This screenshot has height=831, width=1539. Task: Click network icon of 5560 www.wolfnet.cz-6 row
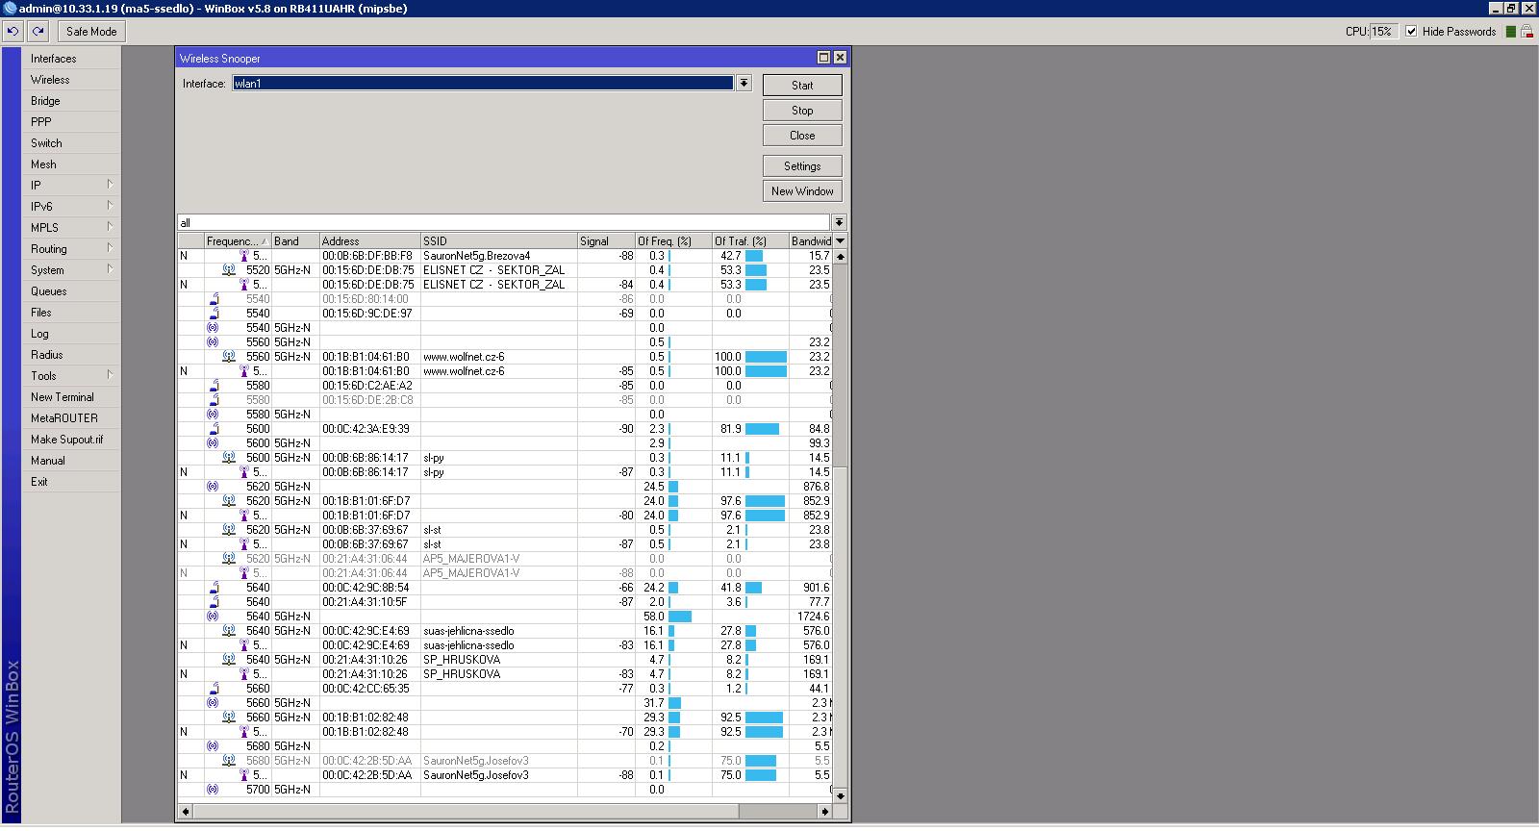[229, 357]
